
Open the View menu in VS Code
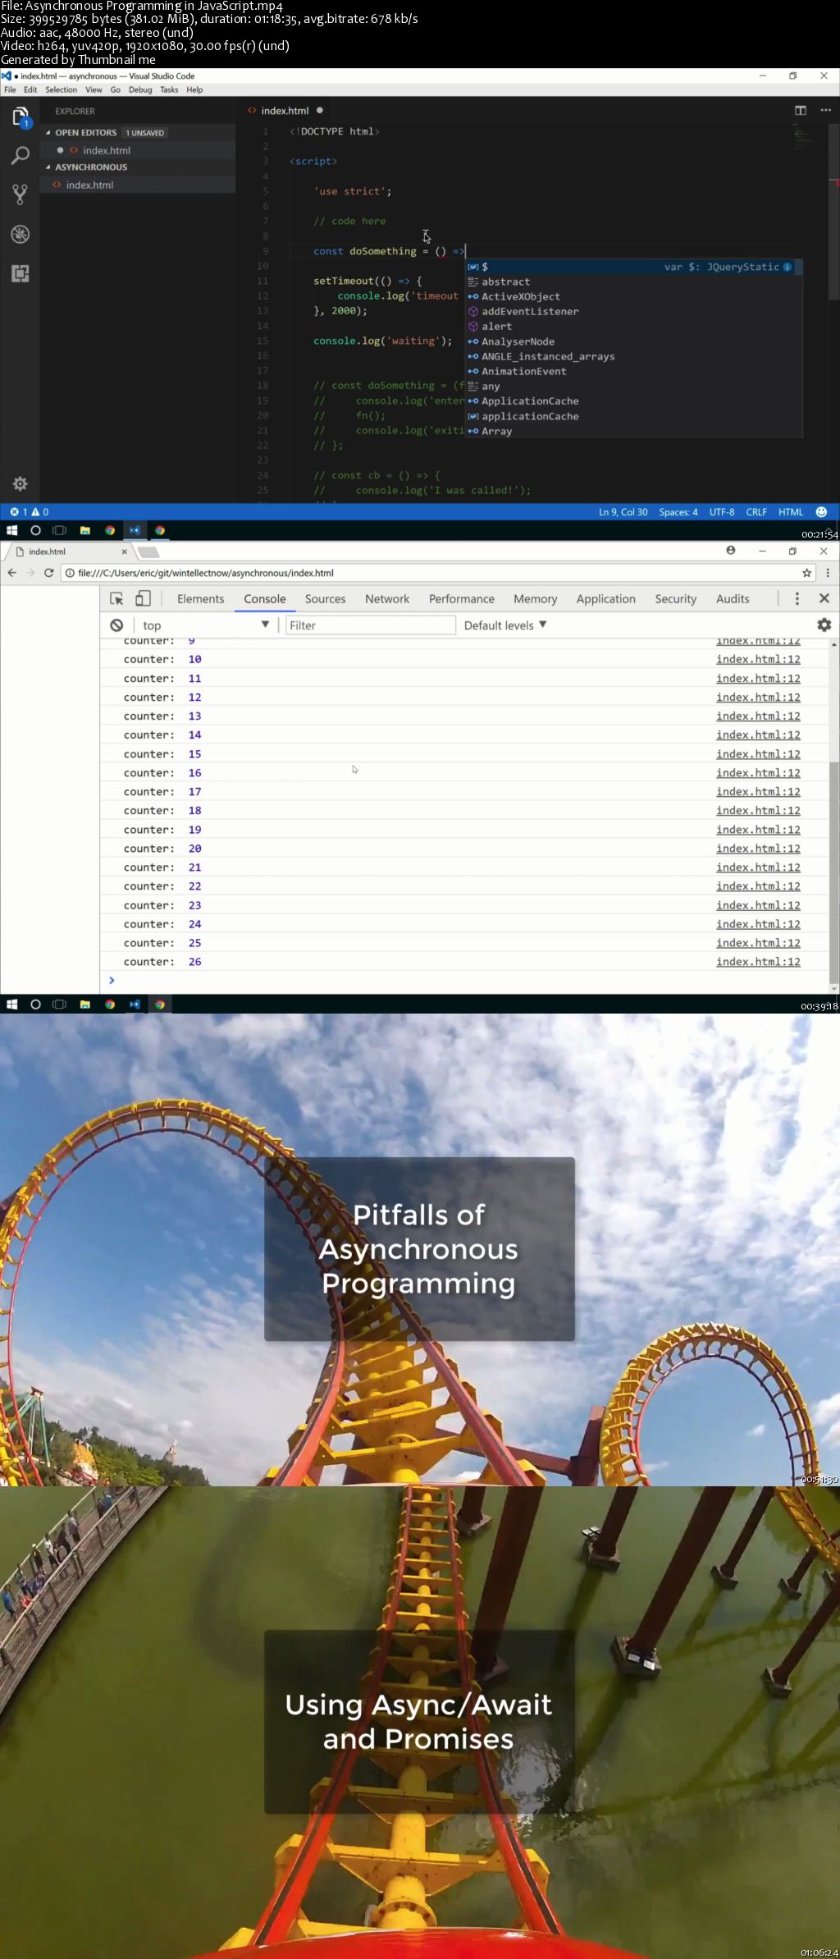pos(94,89)
